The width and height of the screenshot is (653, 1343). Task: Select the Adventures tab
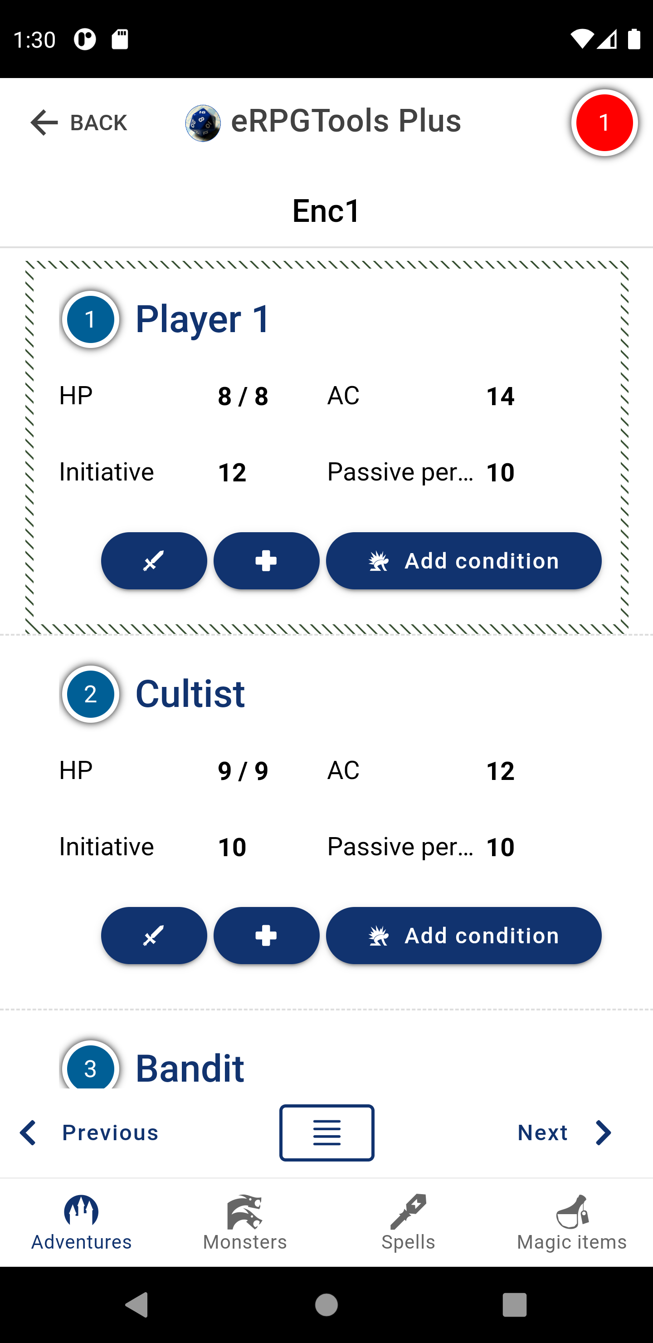coord(81,1223)
